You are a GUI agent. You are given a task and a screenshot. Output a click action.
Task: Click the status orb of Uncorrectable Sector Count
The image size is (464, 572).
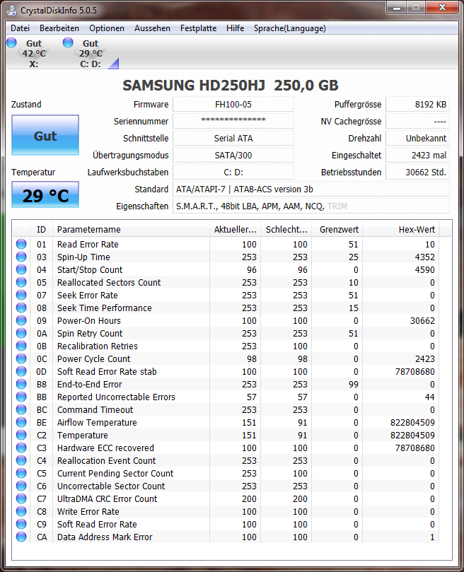(21, 486)
